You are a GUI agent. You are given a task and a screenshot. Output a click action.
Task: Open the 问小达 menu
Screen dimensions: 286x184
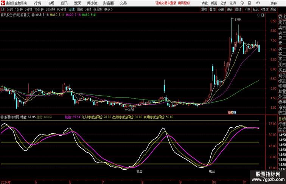[x=92, y=3]
